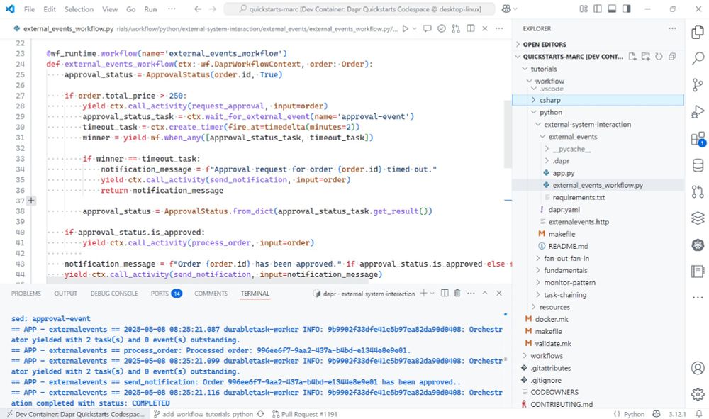Click the command center search box
The width and height of the screenshot is (709, 419).
tap(359, 9)
